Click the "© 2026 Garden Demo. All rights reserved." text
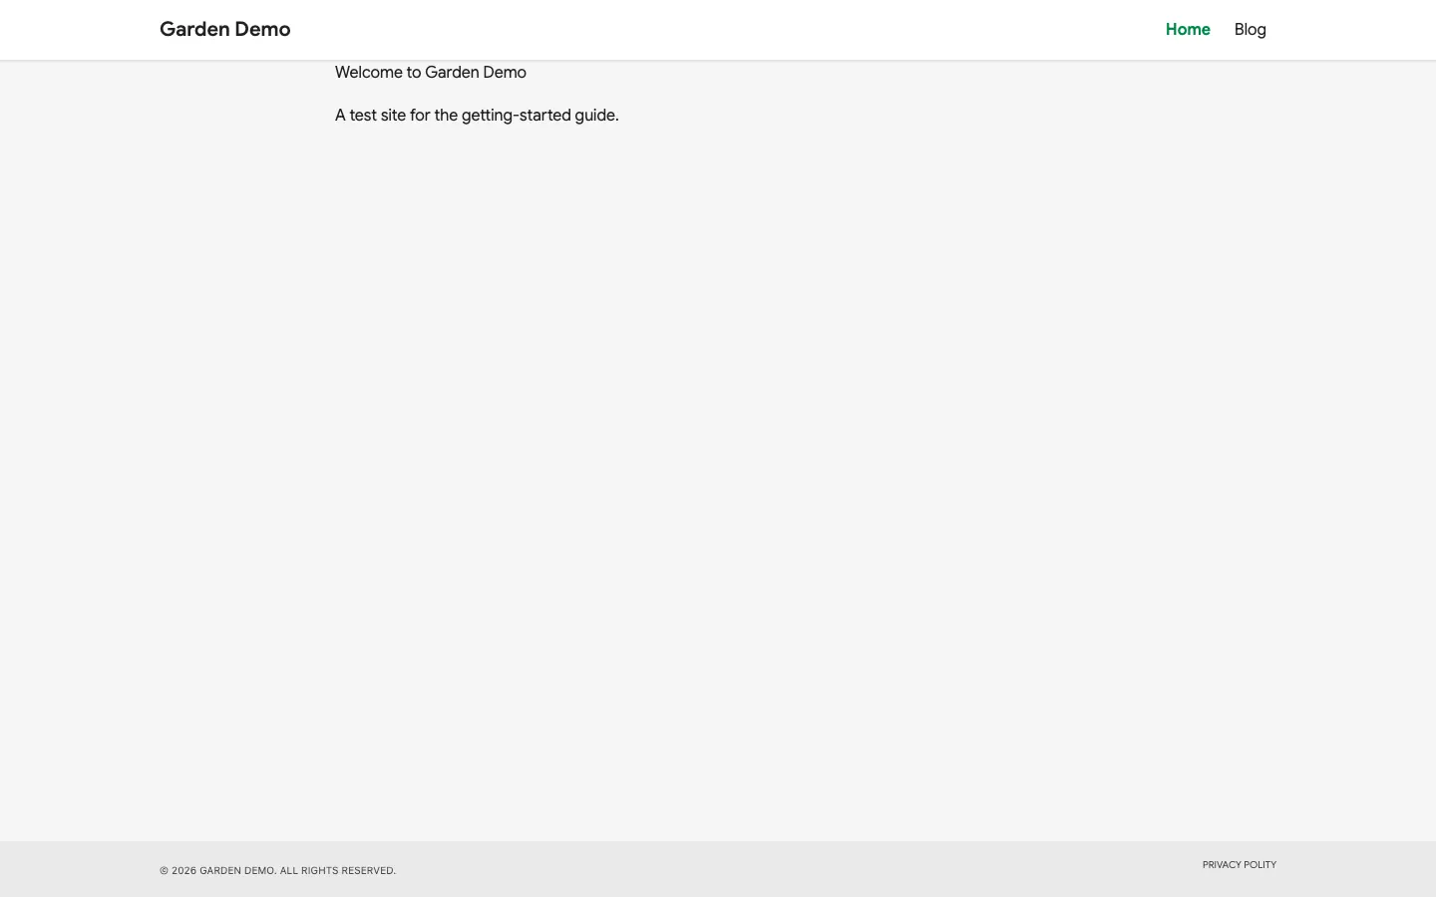The image size is (1436, 897). [x=277, y=871]
